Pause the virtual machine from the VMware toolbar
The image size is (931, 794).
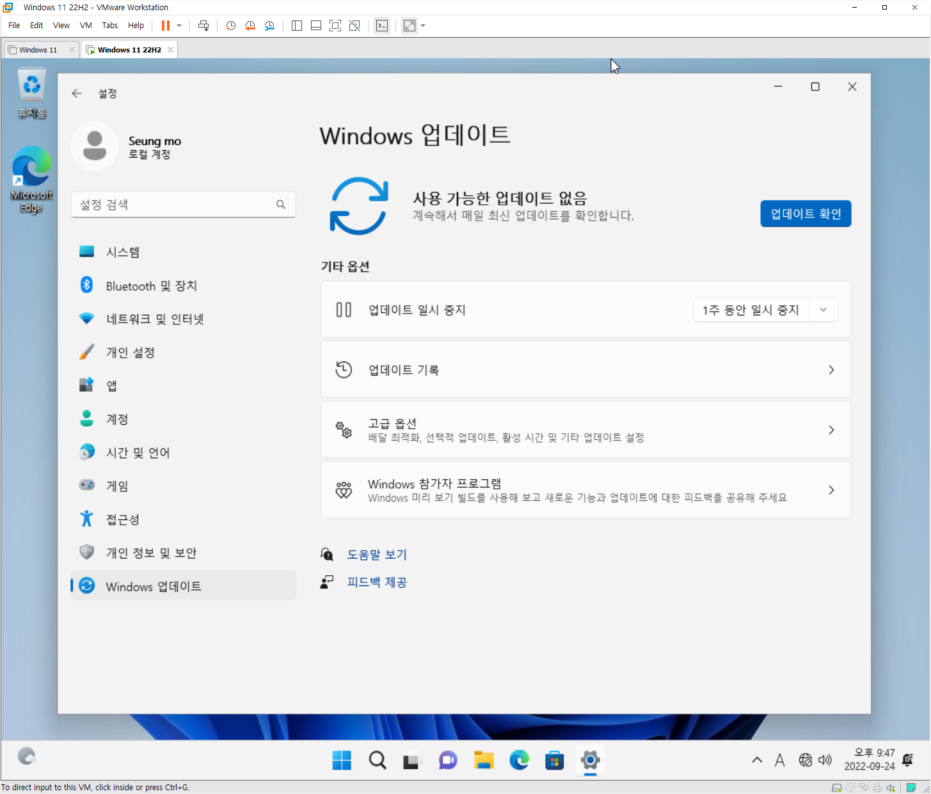click(166, 26)
